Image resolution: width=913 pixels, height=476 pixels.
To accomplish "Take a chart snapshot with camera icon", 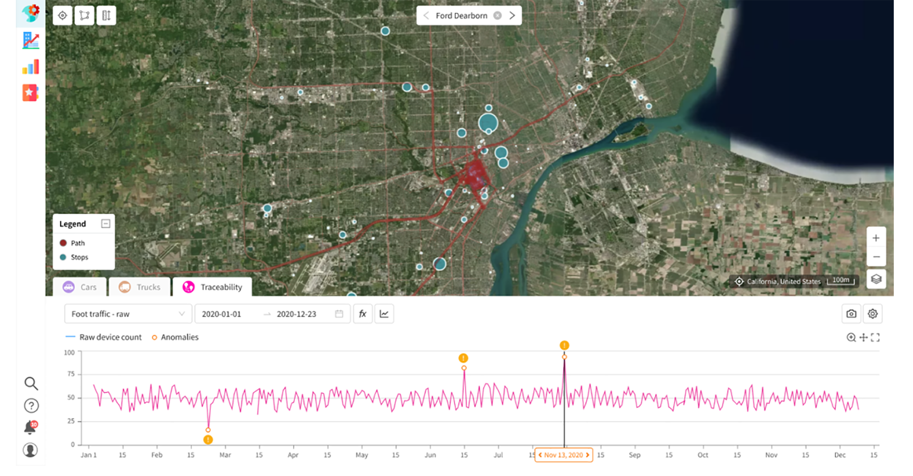I will (x=851, y=314).
